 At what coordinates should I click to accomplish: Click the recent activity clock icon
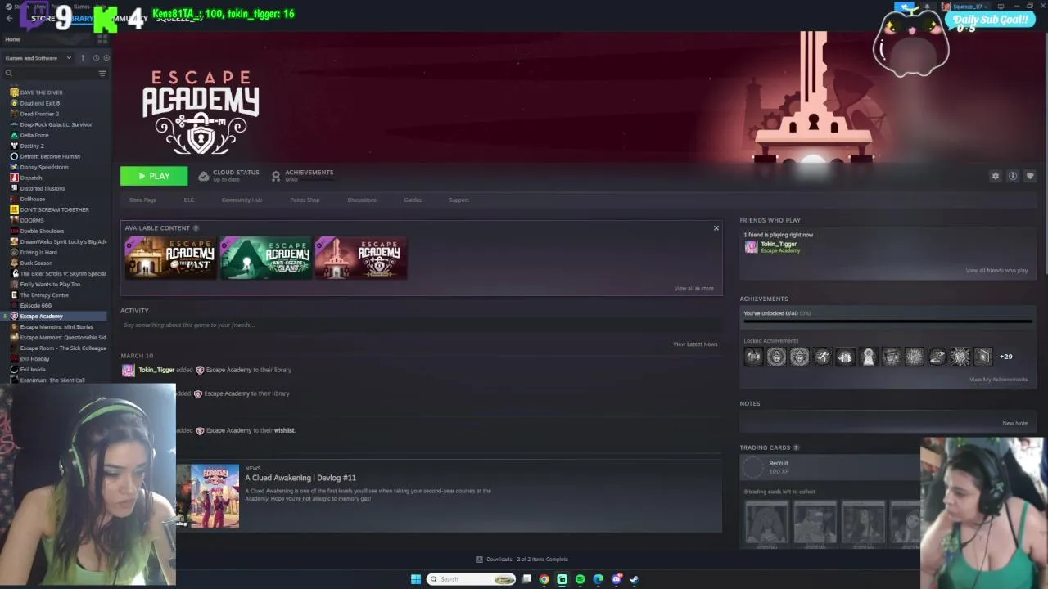click(x=96, y=58)
